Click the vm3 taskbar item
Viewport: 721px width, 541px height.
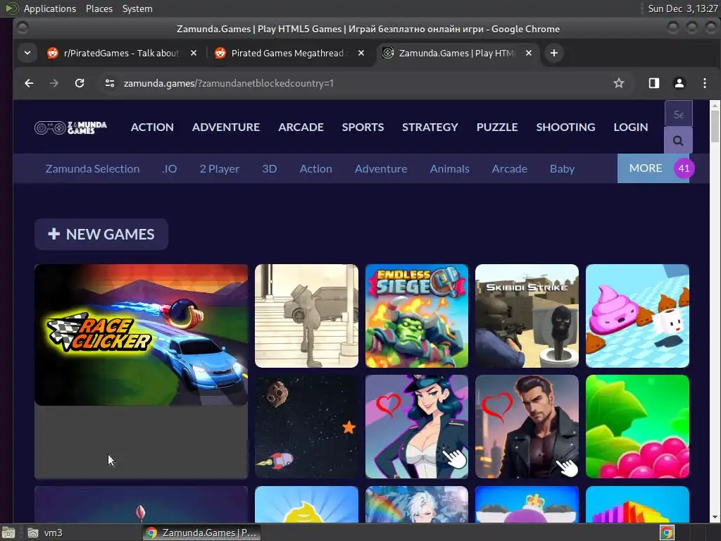tap(46, 533)
